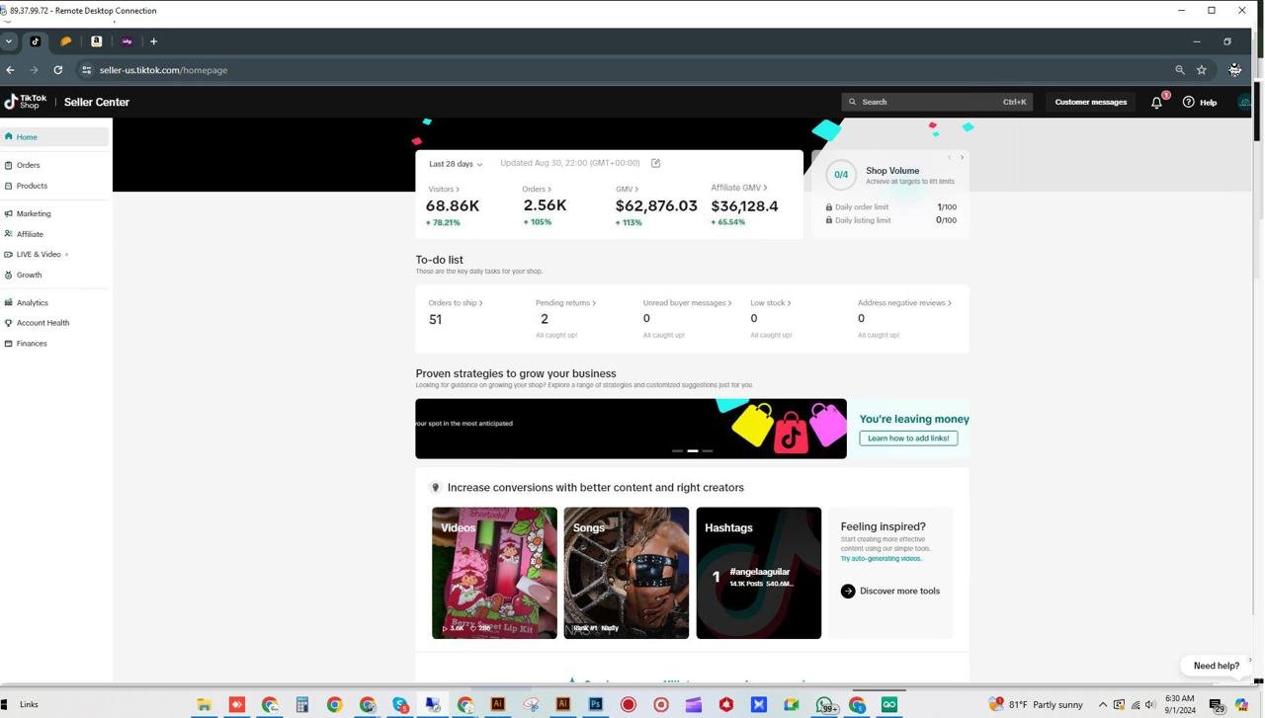
Task: Click the browser zoom magnifier icon
Action: coord(1180,70)
